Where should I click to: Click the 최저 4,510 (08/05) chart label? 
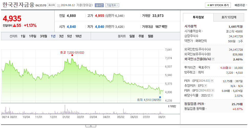coord(149,100)
